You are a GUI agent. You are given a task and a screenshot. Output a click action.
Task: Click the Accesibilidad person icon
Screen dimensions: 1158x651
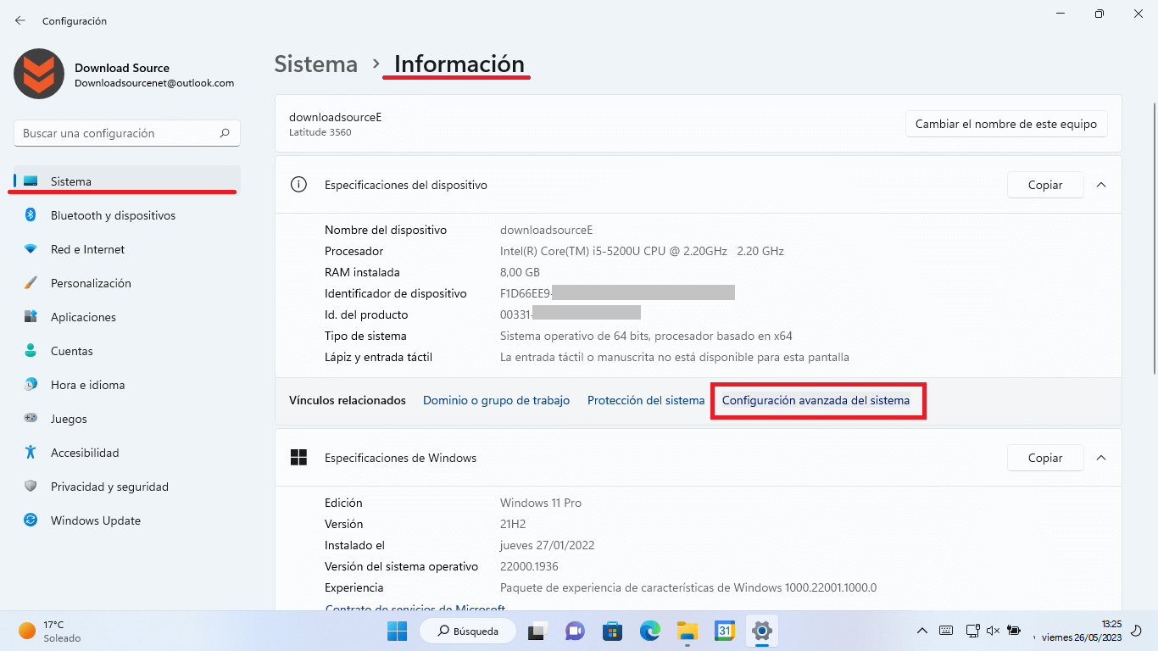click(31, 453)
